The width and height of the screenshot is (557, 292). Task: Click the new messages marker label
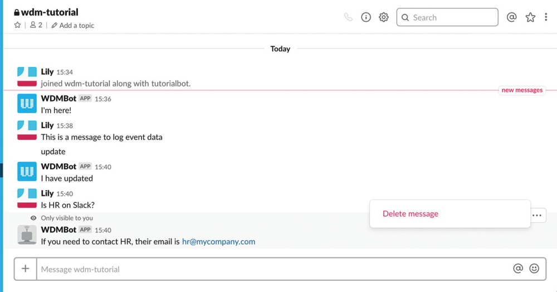click(x=522, y=90)
